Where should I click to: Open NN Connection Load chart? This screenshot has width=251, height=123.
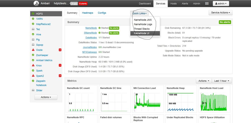coord(148,99)
